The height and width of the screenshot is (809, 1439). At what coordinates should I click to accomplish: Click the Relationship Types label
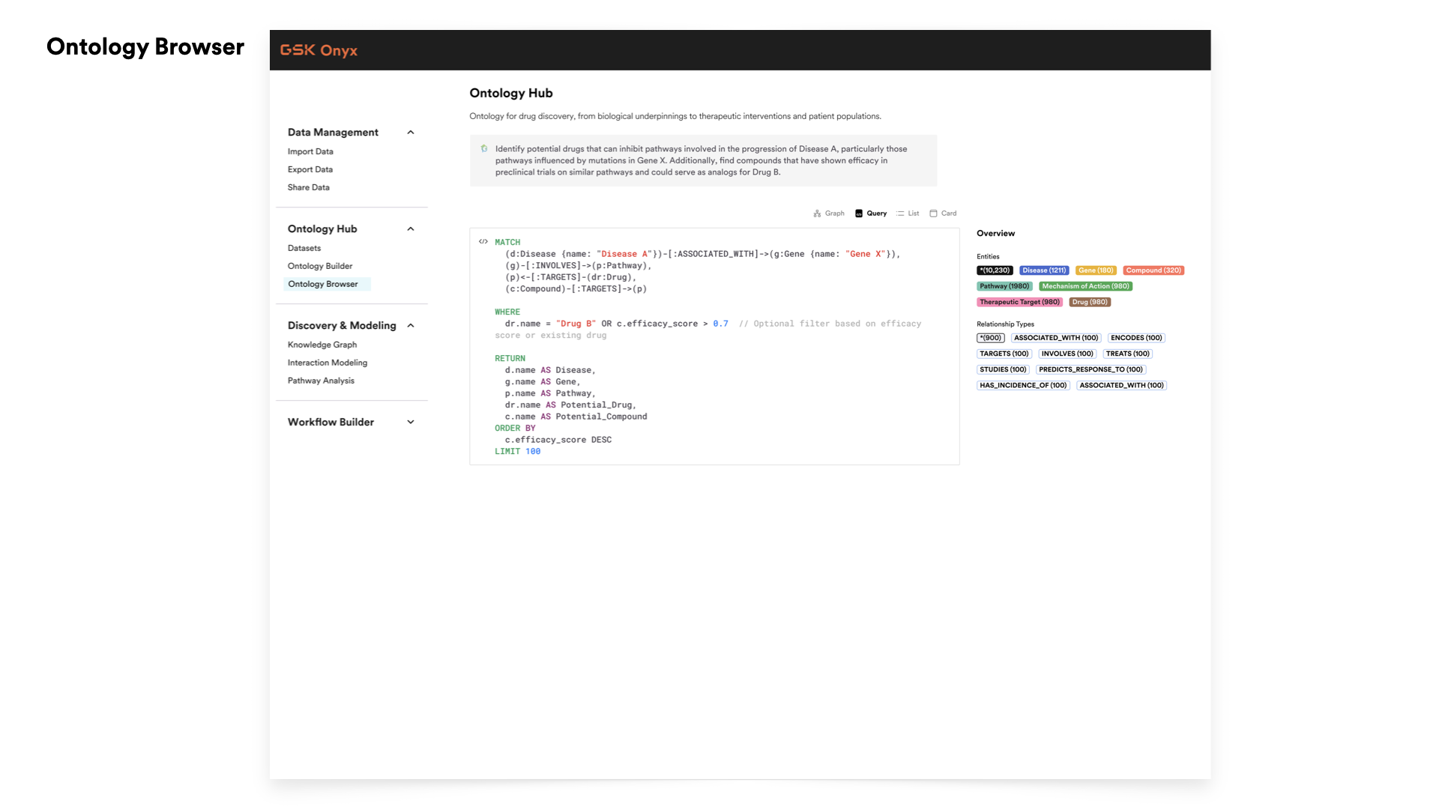tap(1005, 324)
